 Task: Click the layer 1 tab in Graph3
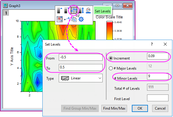click(x=6, y=13)
